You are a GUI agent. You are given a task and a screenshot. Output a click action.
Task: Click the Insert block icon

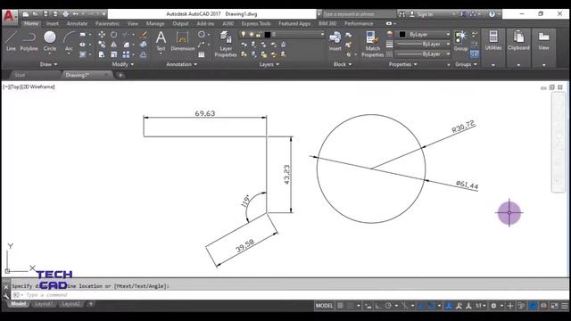pos(335,41)
